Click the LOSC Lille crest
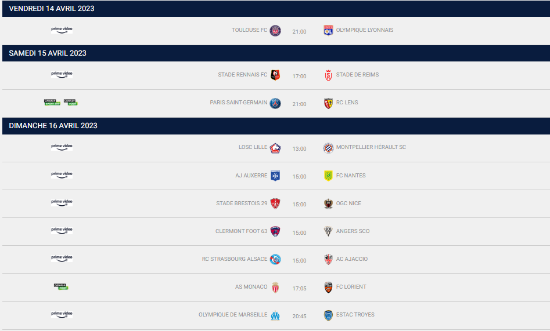 click(x=275, y=148)
